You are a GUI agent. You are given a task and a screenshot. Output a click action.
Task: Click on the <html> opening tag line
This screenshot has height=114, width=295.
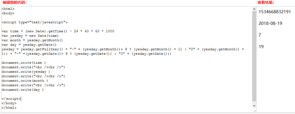pyautogui.click(x=8, y=9)
